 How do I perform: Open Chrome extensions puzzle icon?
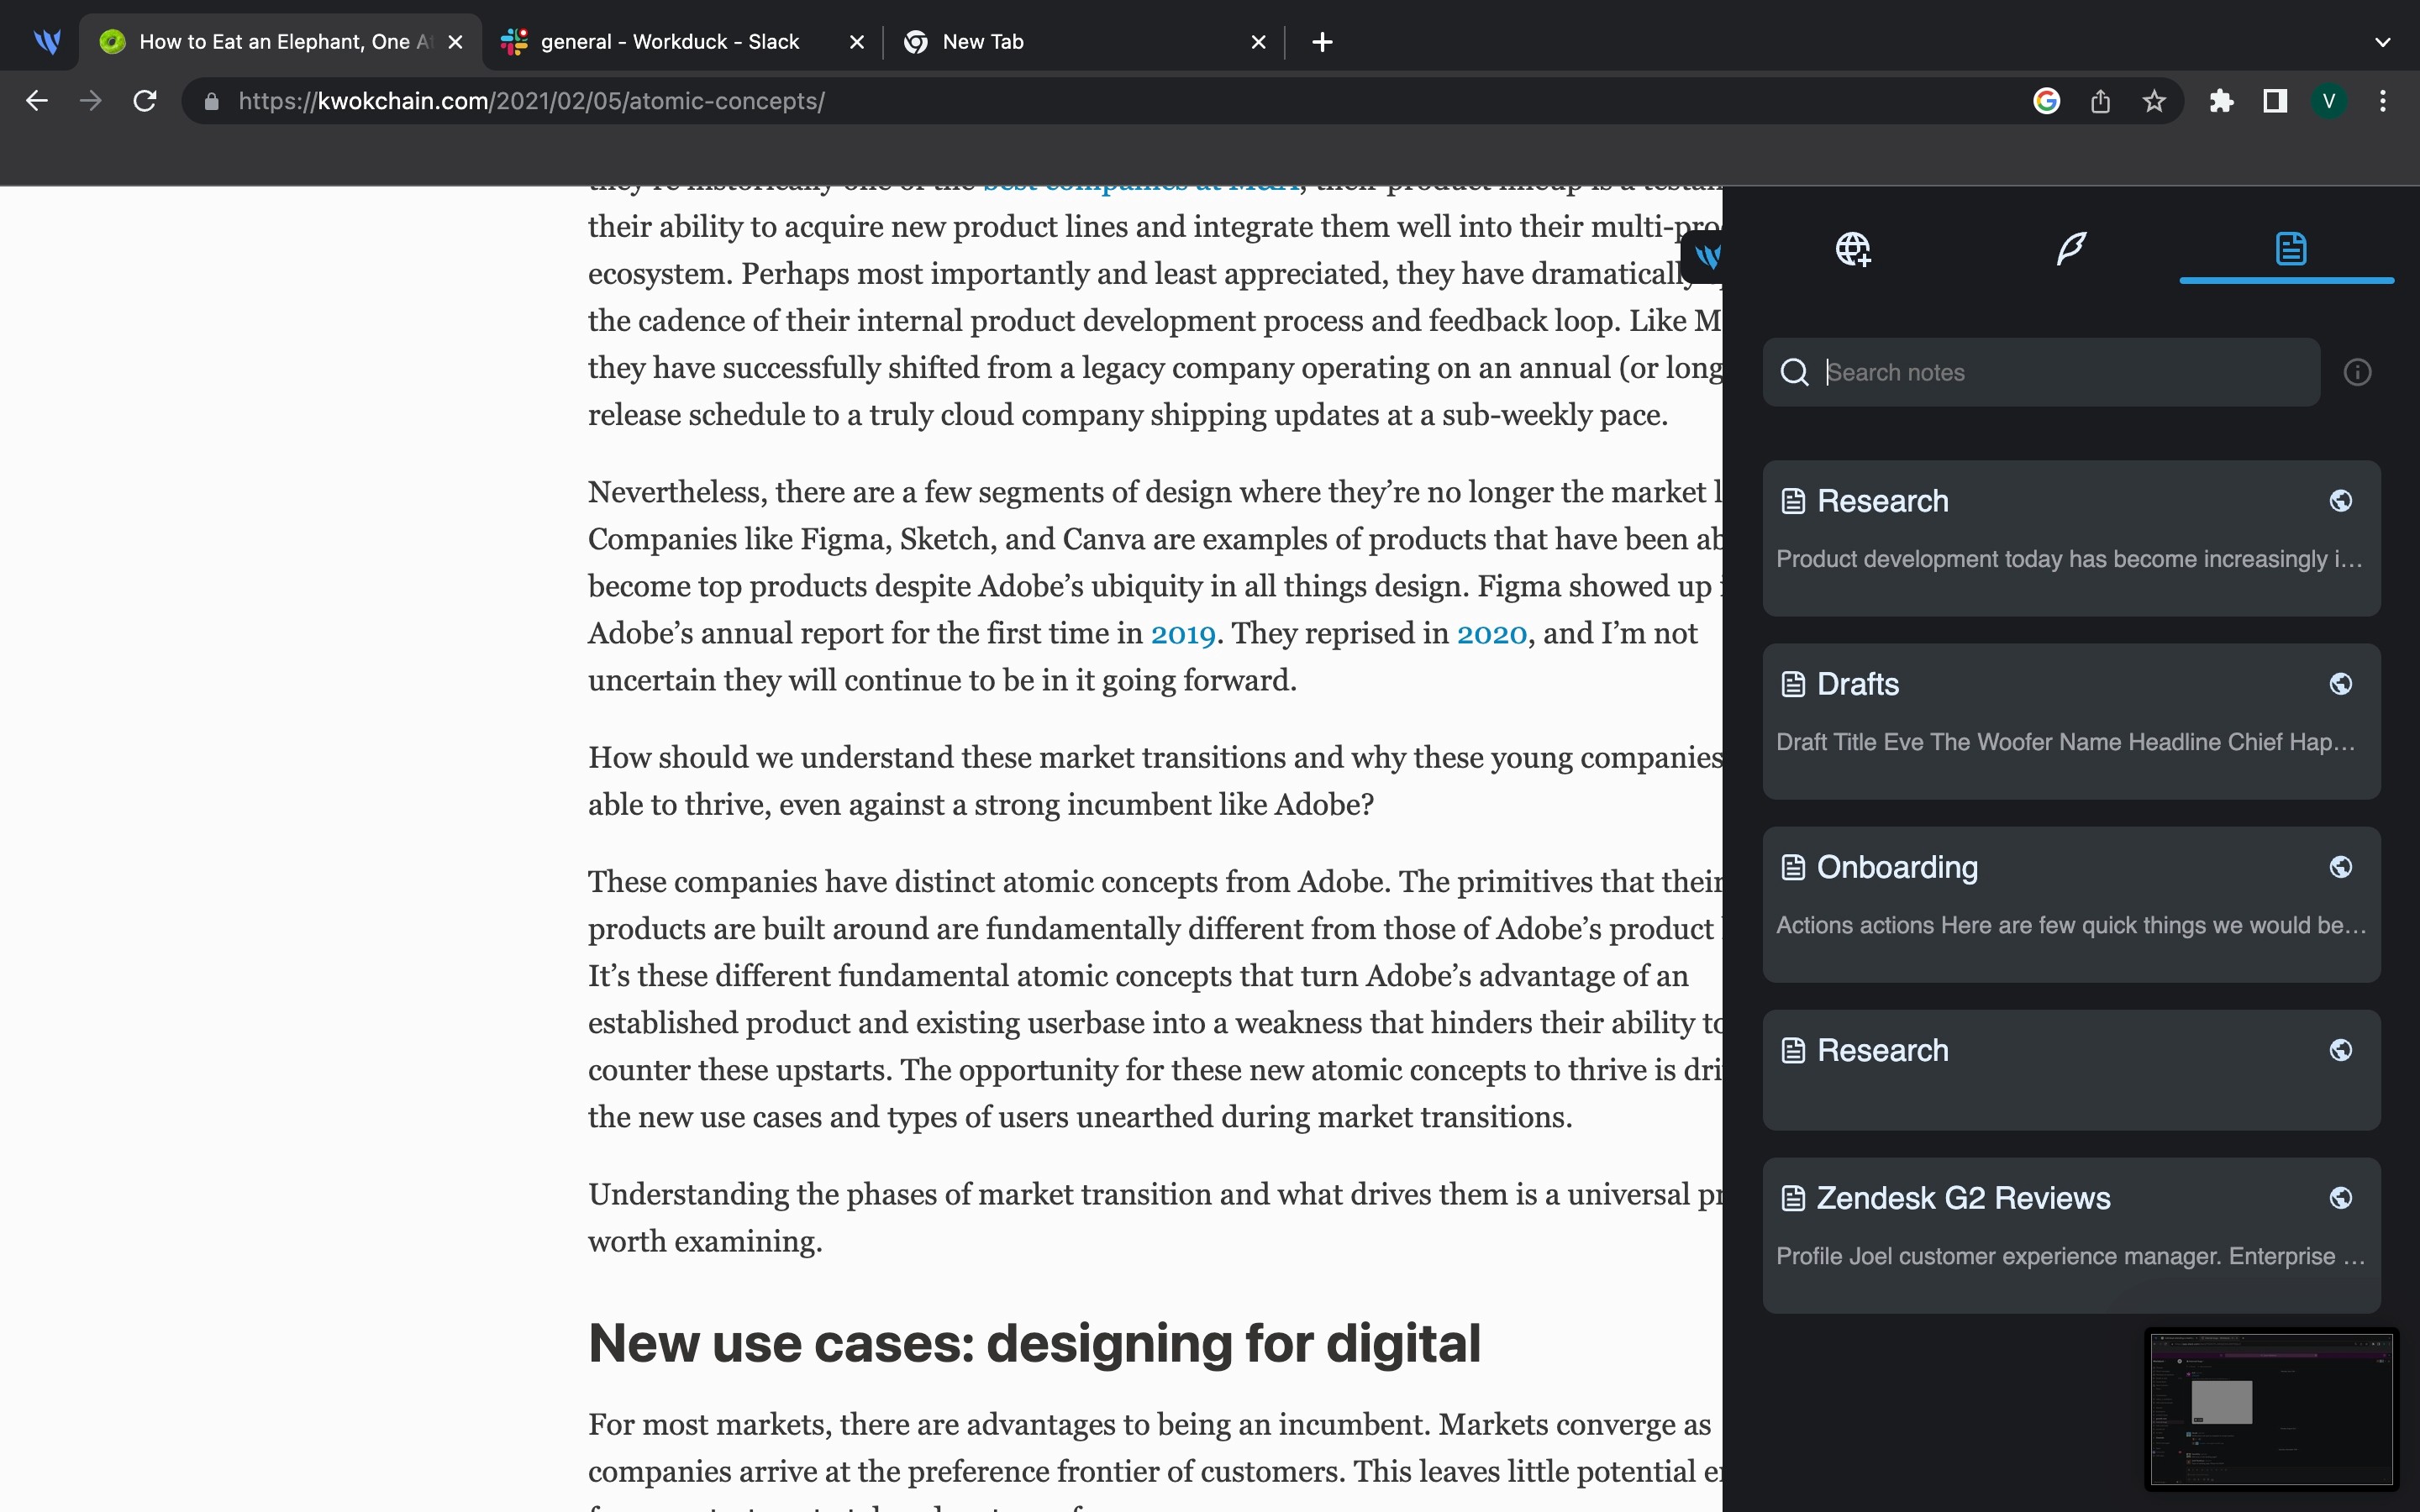[x=2221, y=101]
